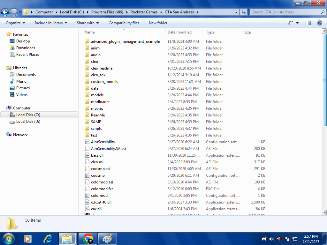Screen dimensions: 327x245
Task: Open the address bar history dropdown
Action: pos(236,12)
